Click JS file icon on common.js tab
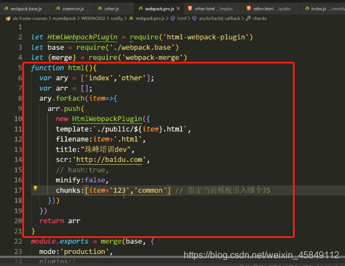Image resolution: width=345 pixels, height=266 pixels. tap(58, 9)
